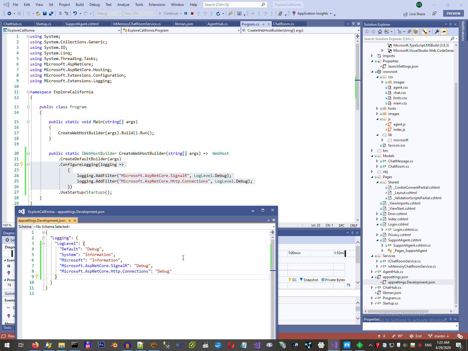Open the Debug menu

click(x=94, y=5)
